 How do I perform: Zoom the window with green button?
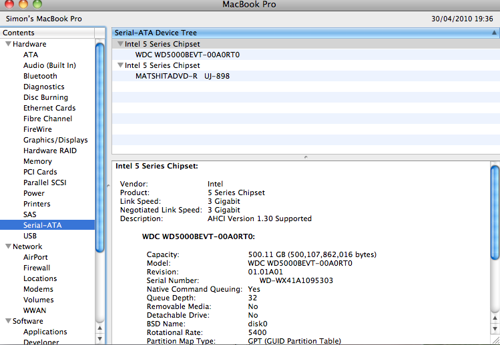click(x=37, y=3)
